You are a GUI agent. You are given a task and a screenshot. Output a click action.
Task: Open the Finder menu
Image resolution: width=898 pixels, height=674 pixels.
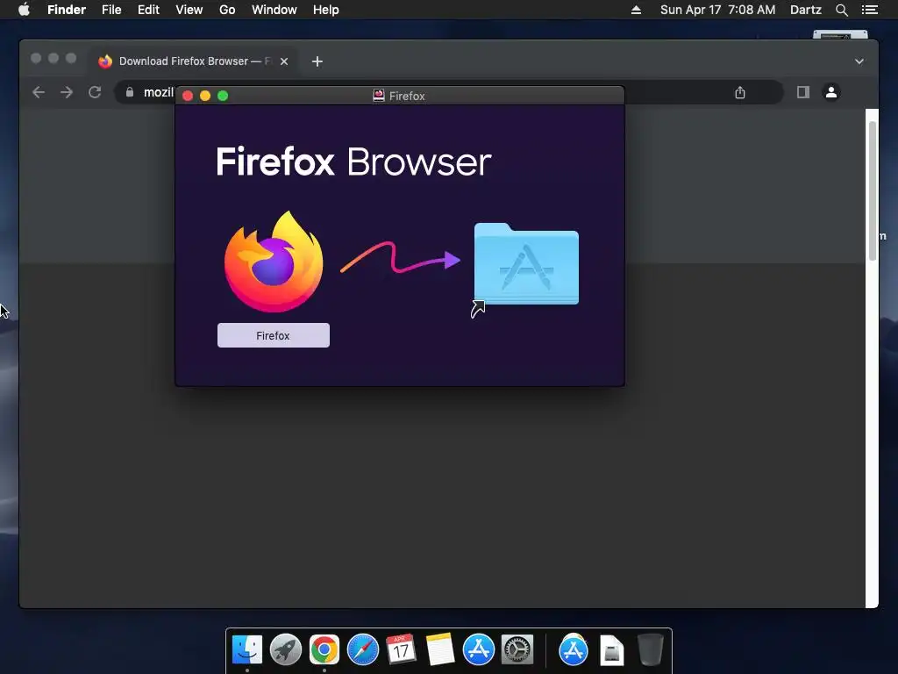[67, 10]
